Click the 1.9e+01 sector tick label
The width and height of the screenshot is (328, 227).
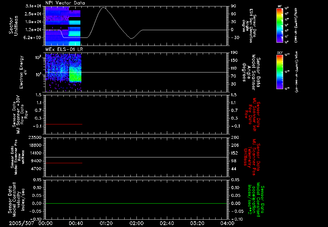(x=33, y=22)
